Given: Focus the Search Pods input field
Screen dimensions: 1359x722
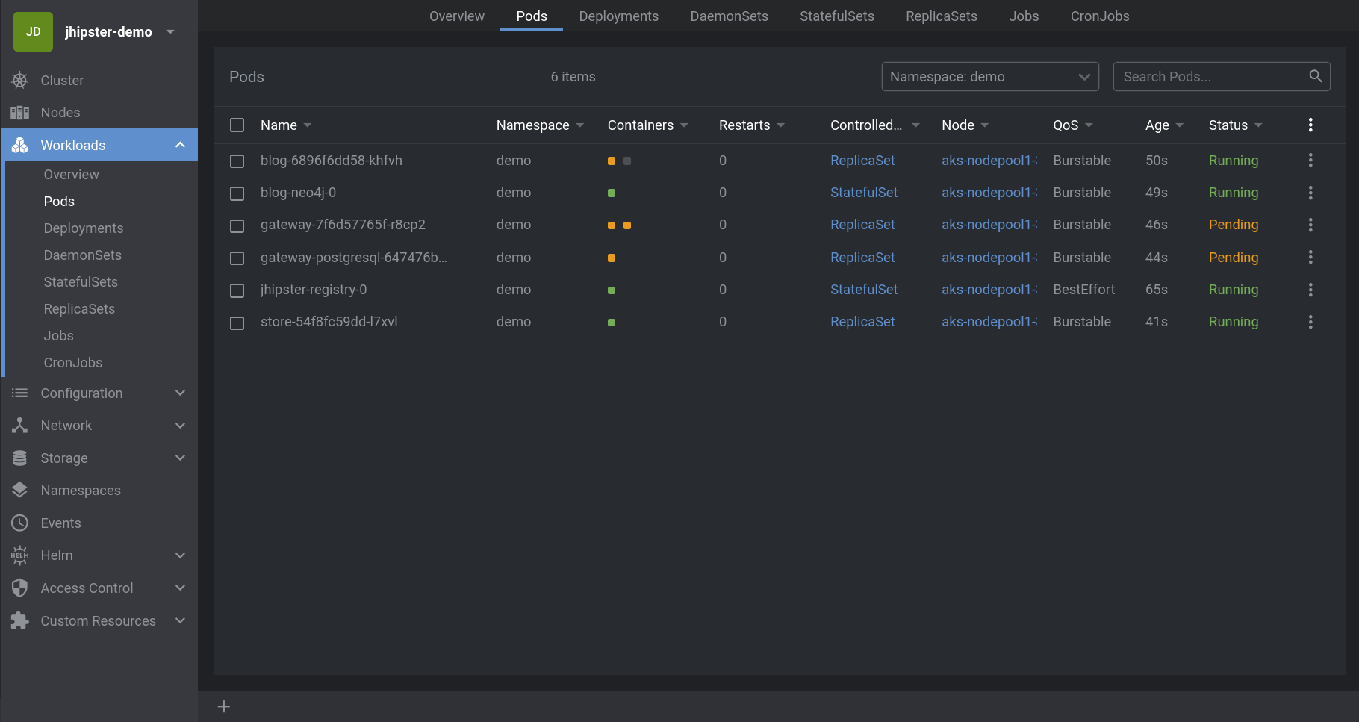Looking at the screenshot, I should click(1210, 77).
